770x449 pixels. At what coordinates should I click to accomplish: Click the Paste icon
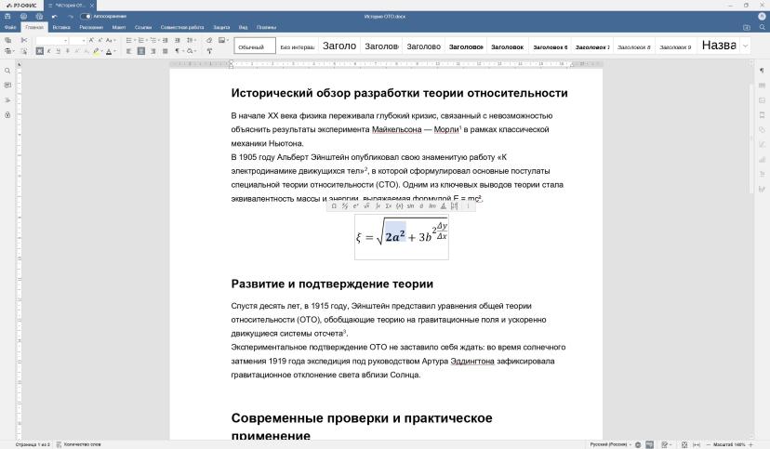click(x=7, y=51)
